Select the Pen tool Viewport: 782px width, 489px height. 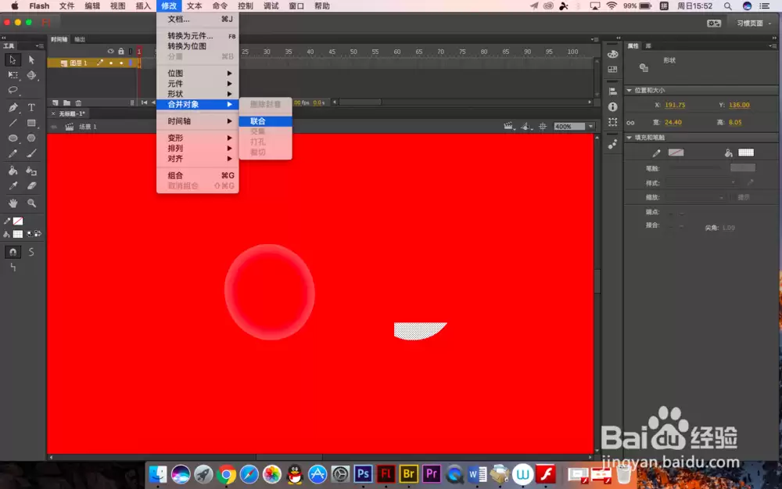pos(13,108)
